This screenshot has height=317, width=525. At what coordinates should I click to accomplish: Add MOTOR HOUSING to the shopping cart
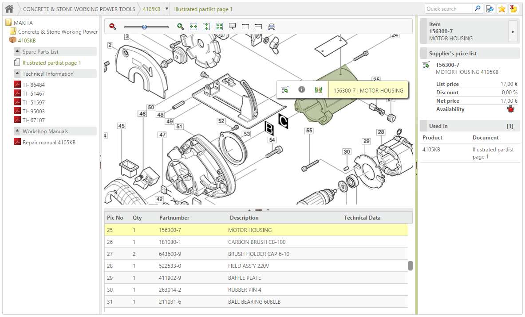pos(284,89)
